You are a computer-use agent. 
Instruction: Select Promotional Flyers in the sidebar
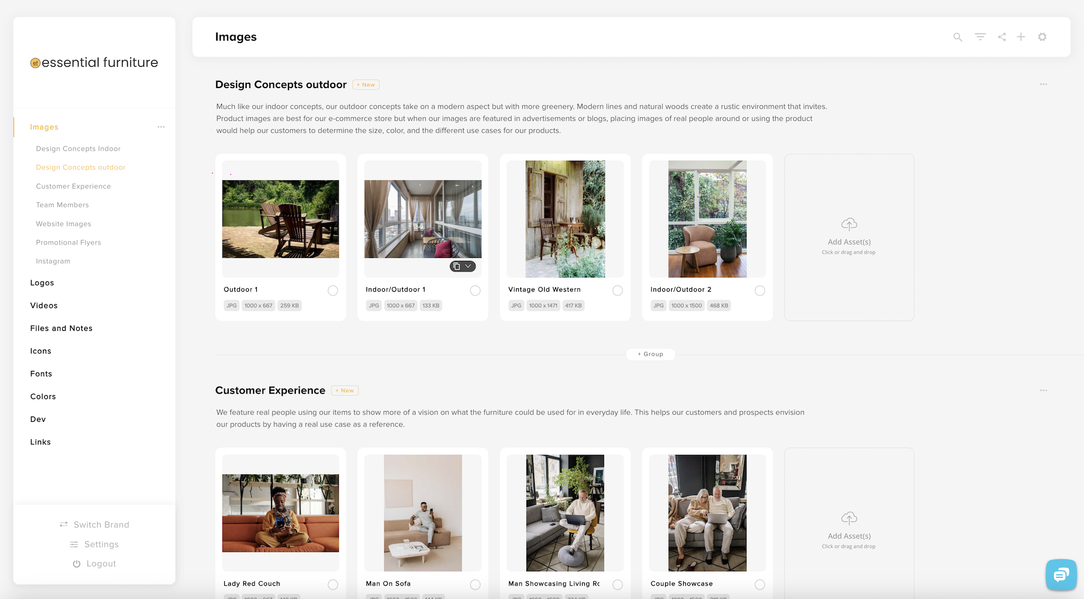(x=68, y=242)
